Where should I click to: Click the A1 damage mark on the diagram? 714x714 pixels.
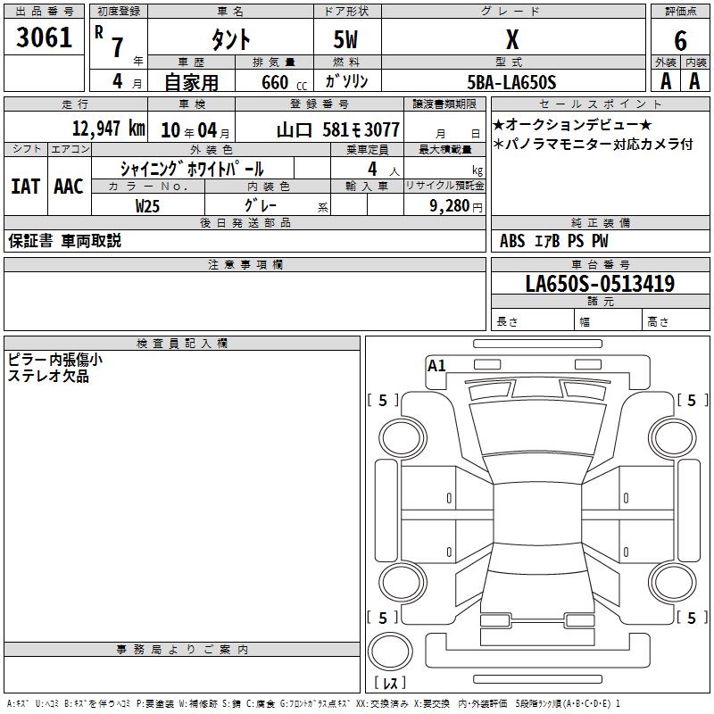tap(436, 365)
